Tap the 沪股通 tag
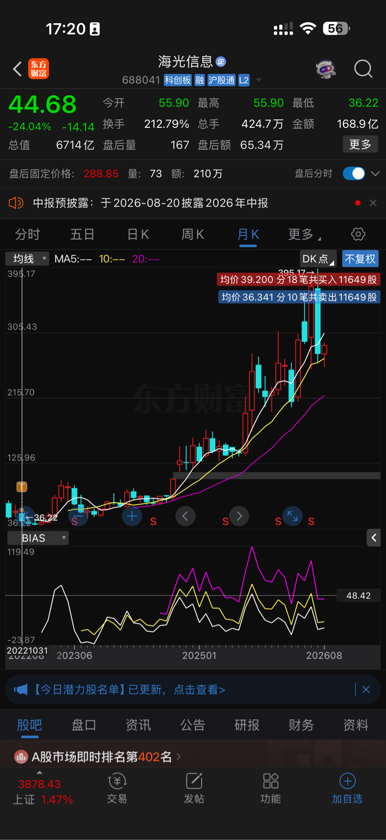Image resolution: width=386 pixels, height=840 pixels. click(222, 80)
